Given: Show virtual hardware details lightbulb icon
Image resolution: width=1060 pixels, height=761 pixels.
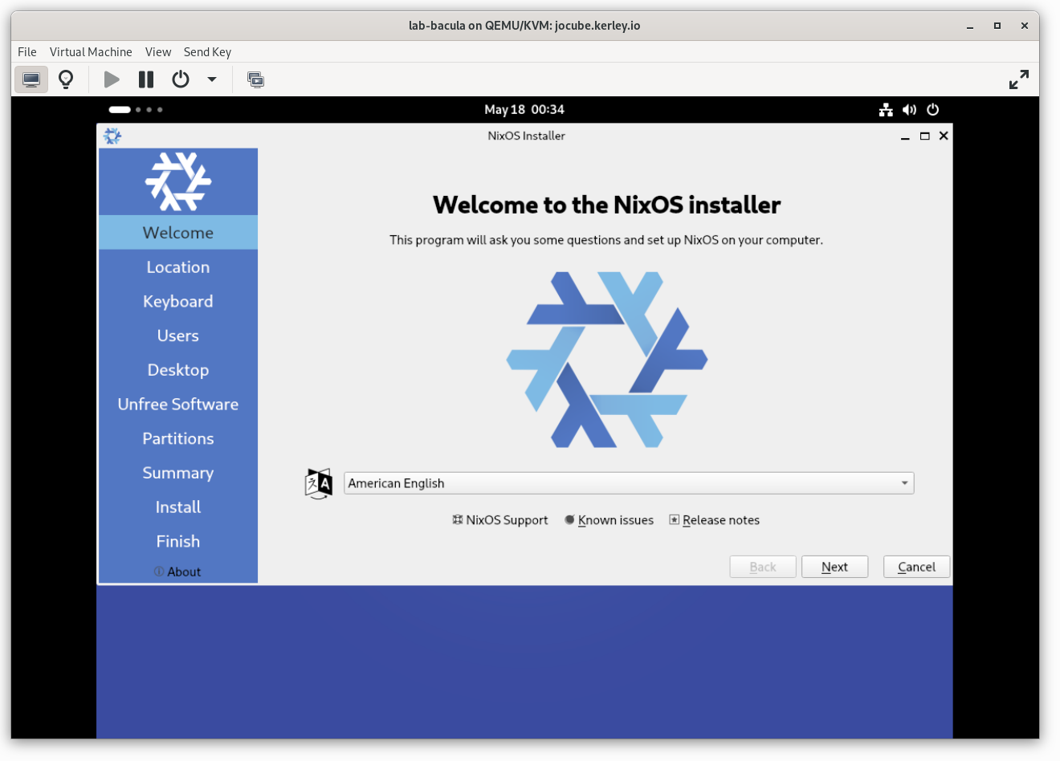Looking at the screenshot, I should point(66,79).
